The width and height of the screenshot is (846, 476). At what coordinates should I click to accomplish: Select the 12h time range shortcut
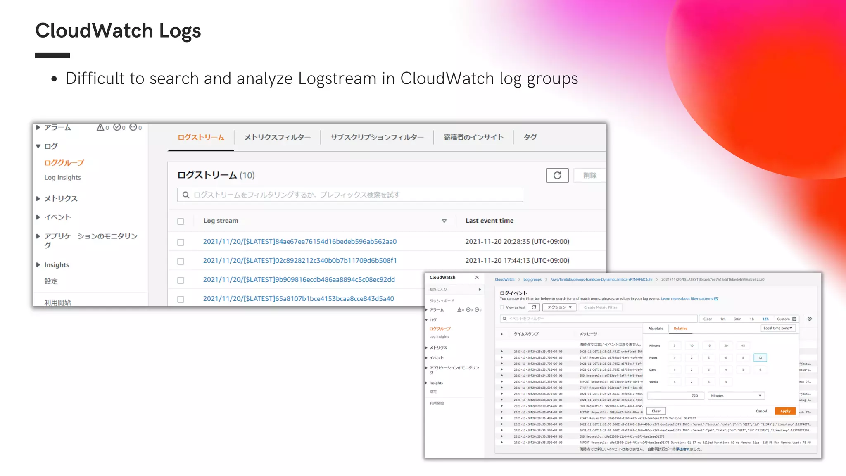[x=765, y=319]
